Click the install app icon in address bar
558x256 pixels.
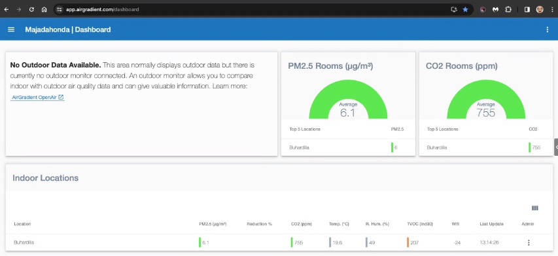pos(454,10)
